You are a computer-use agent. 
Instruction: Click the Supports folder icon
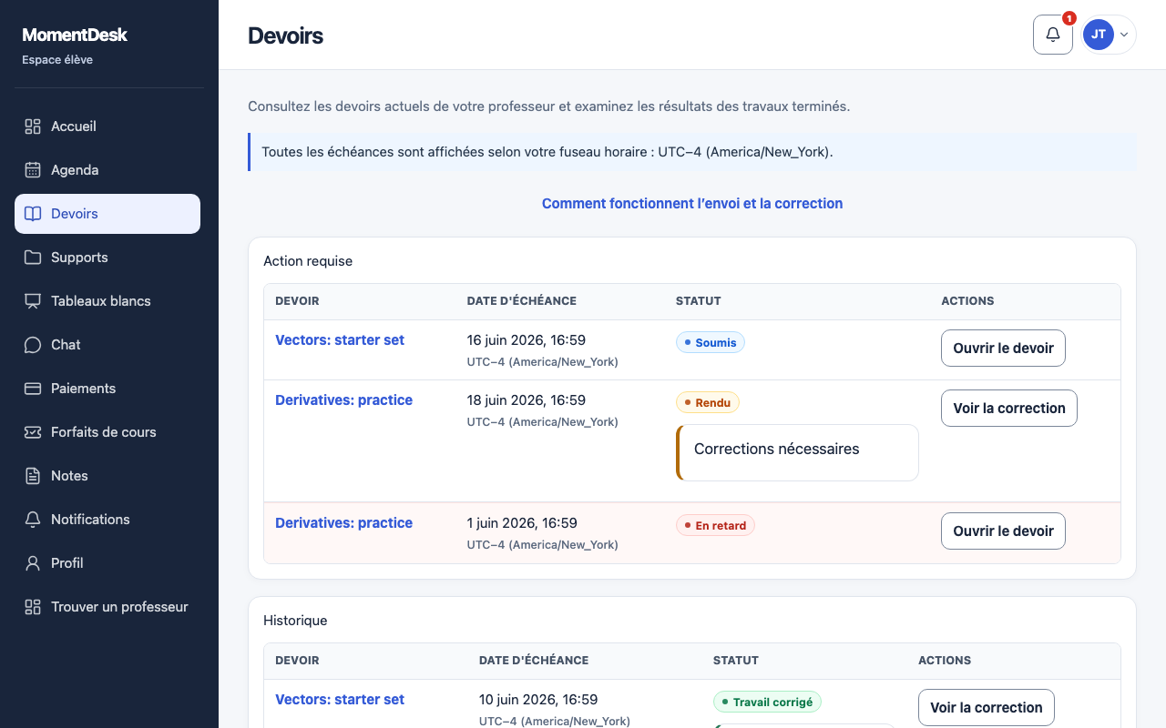coord(33,258)
